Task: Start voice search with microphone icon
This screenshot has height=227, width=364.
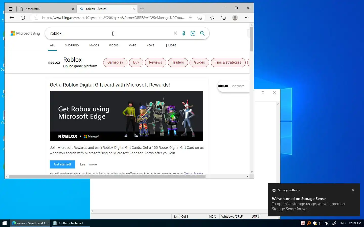Action: [x=184, y=33]
